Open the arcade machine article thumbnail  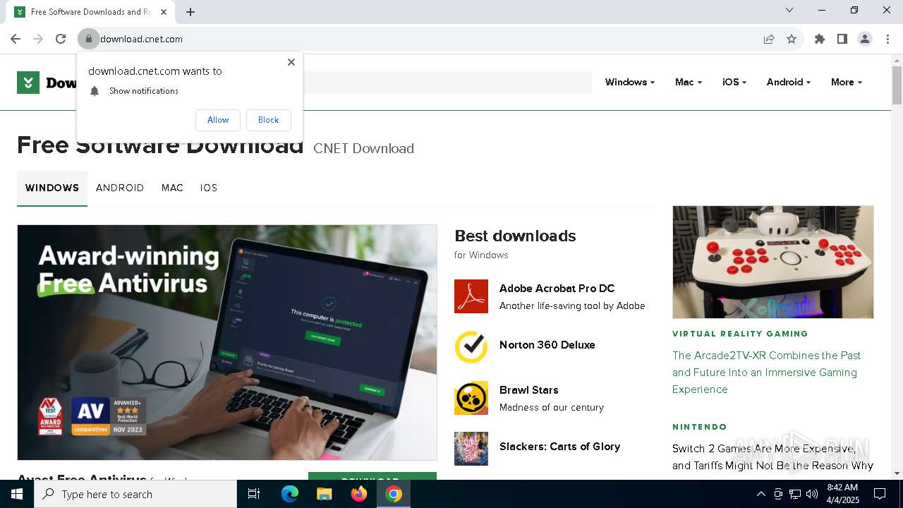pyautogui.click(x=773, y=262)
